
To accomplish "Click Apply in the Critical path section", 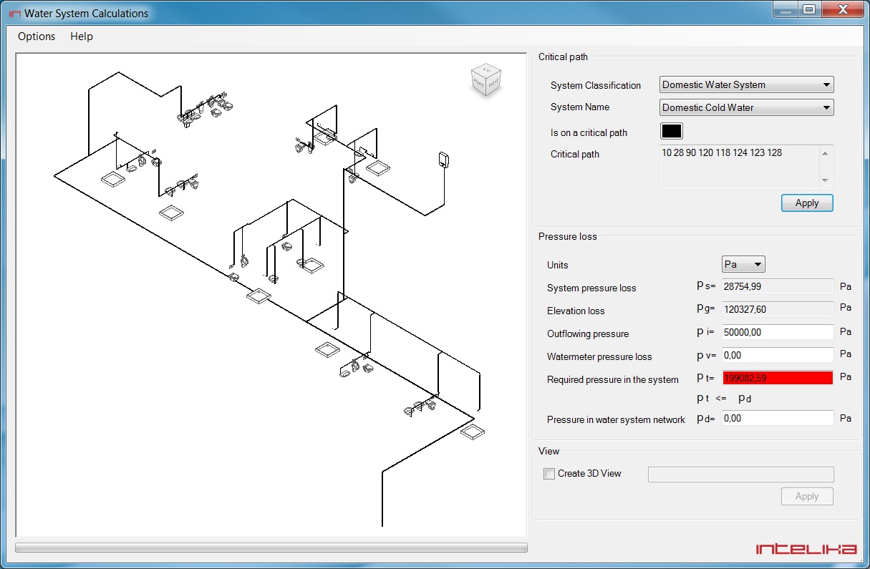I will coord(807,203).
